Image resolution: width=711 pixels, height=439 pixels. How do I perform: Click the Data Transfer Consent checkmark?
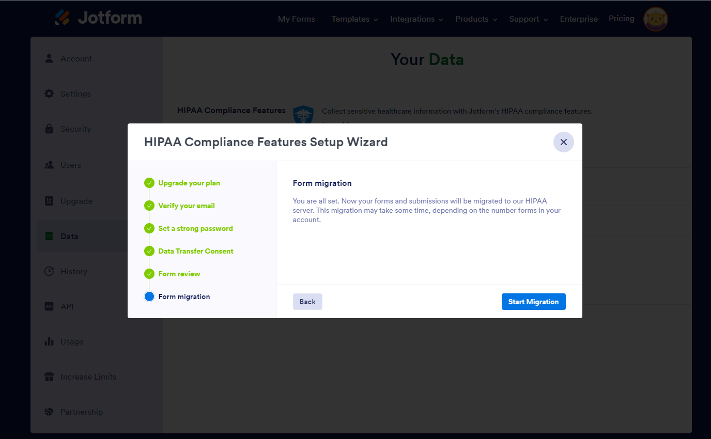149,251
